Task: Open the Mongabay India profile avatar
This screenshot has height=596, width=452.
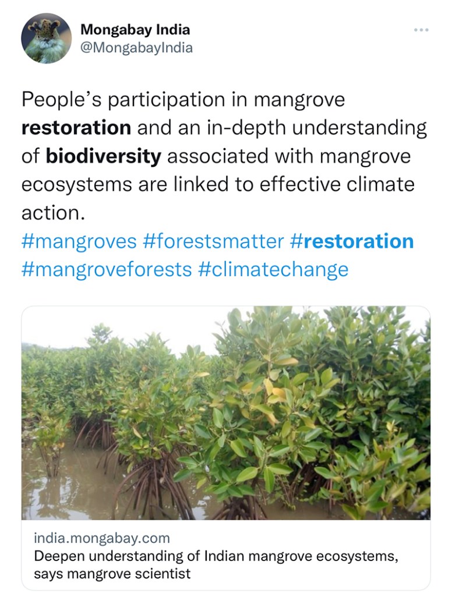Action: pyautogui.click(x=47, y=38)
